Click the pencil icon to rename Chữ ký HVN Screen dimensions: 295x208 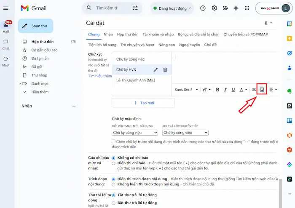click(156, 69)
